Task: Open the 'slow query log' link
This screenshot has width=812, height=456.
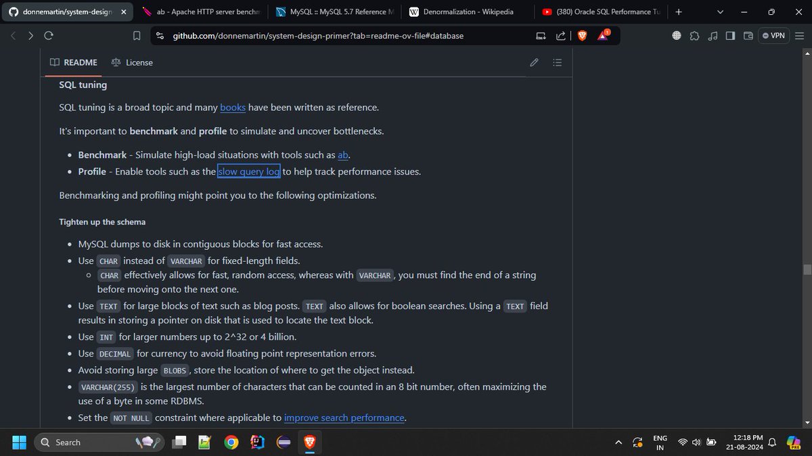Action: coord(249,171)
